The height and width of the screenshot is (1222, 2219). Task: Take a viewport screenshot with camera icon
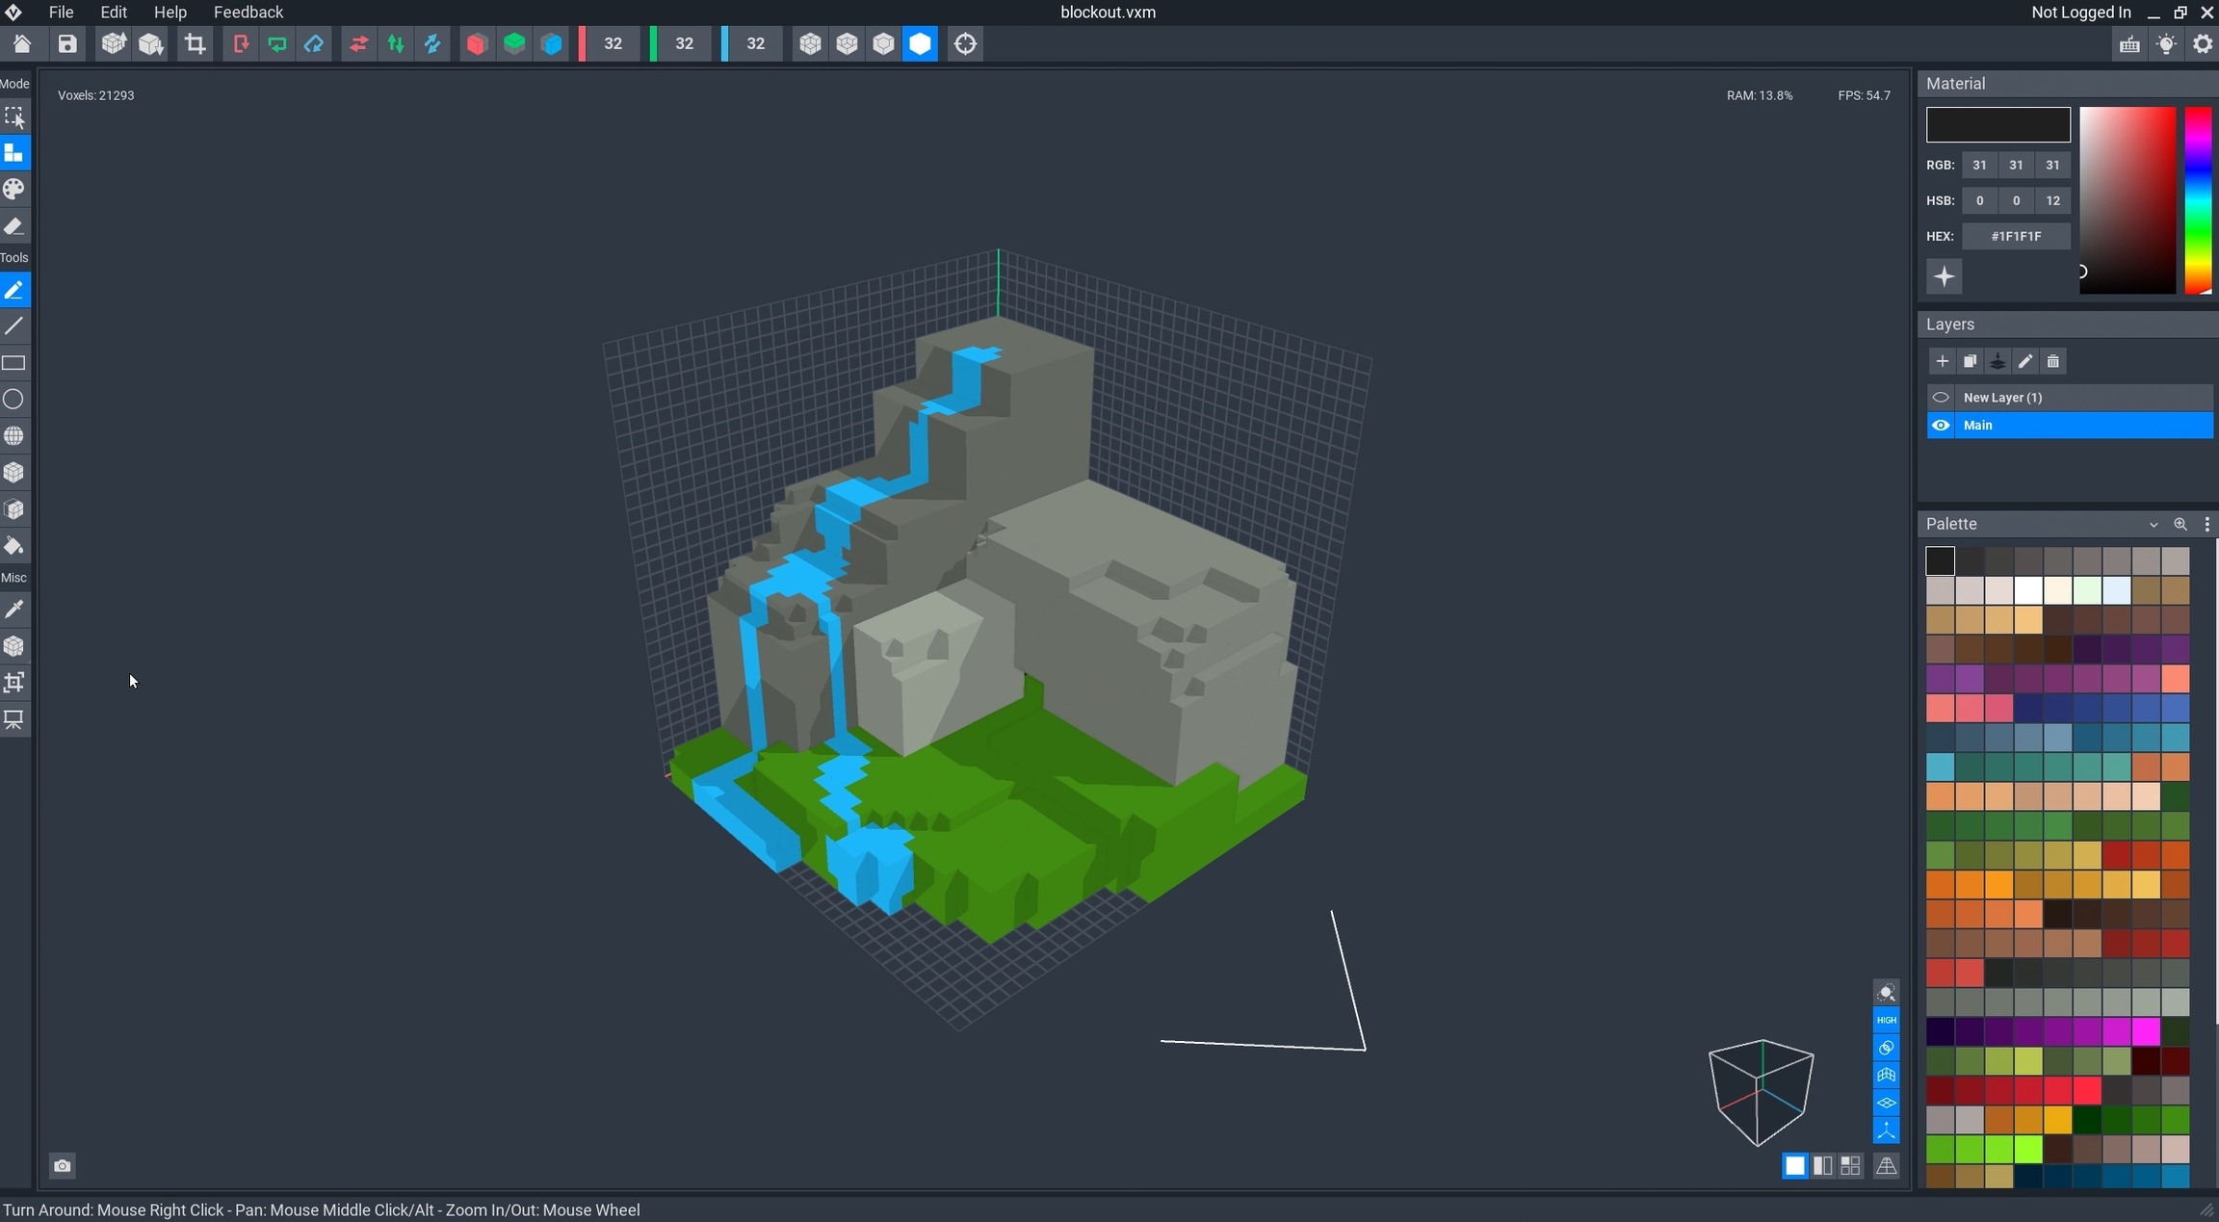[63, 1166]
